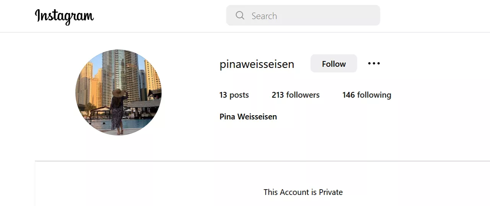
Task: Open the circular profile picture
Action: pos(118,92)
